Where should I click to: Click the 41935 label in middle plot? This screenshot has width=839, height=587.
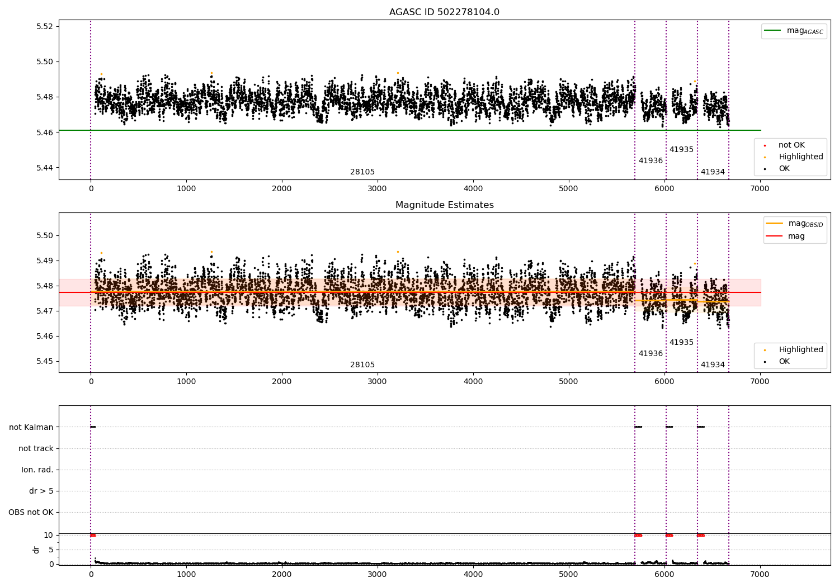[x=681, y=343]
